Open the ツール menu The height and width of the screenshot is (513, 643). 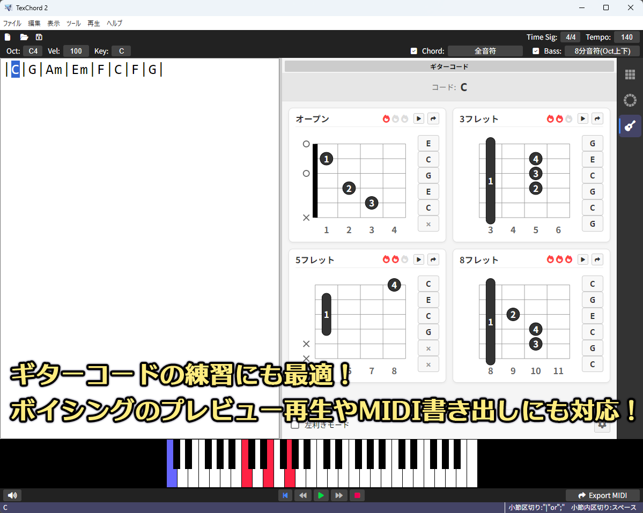point(74,24)
